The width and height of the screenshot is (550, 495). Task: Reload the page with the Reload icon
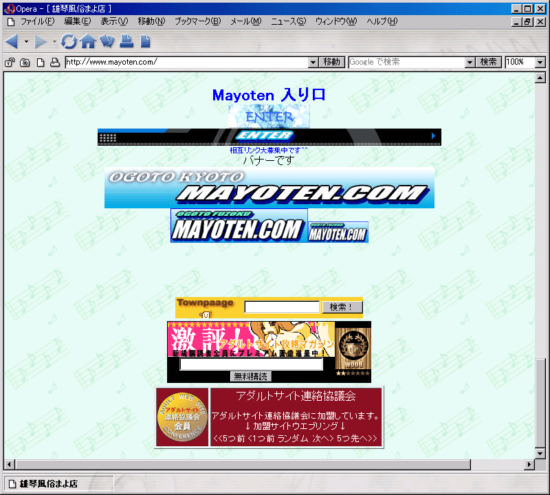point(69,41)
